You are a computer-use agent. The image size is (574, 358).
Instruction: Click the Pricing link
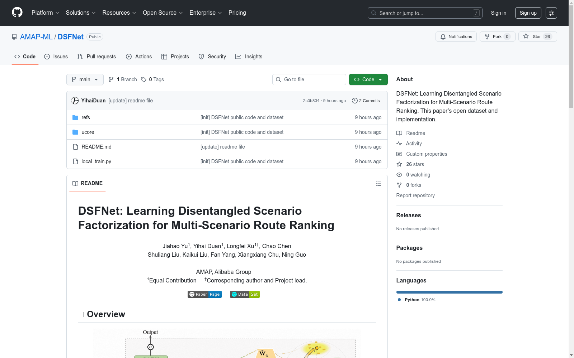237,13
